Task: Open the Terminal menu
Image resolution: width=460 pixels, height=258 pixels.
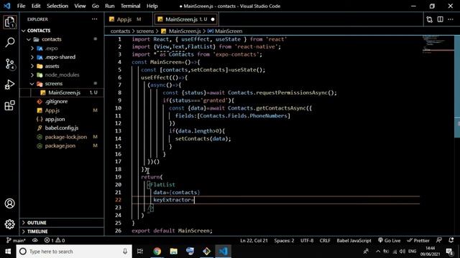Action: coord(131,6)
